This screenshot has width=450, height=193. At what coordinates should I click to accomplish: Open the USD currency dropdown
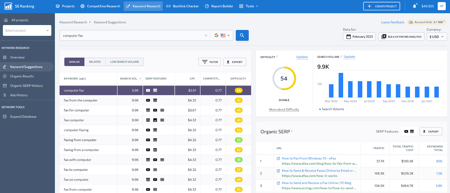(436, 37)
